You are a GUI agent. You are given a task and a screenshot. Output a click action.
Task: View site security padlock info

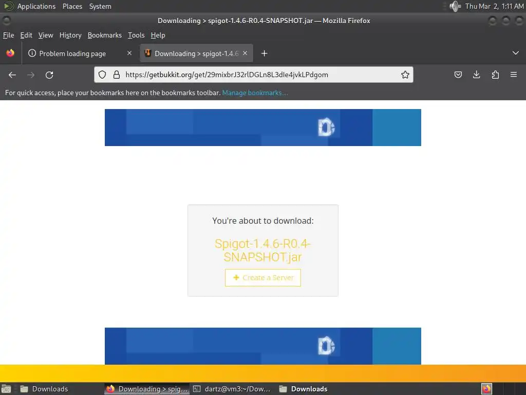[x=117, y=75]
